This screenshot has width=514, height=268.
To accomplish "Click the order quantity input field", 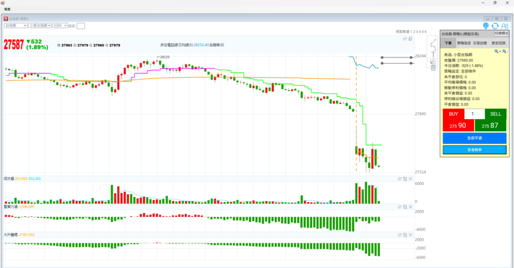I will click(x=474, y=114).
